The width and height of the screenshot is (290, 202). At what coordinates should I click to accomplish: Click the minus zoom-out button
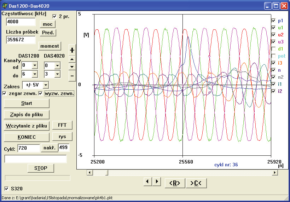point(72,76)
